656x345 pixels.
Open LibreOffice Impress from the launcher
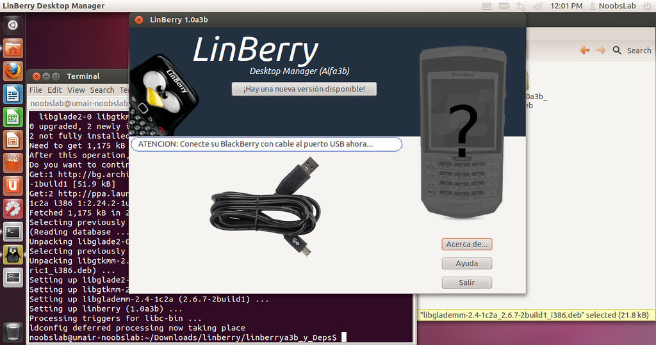13,141
